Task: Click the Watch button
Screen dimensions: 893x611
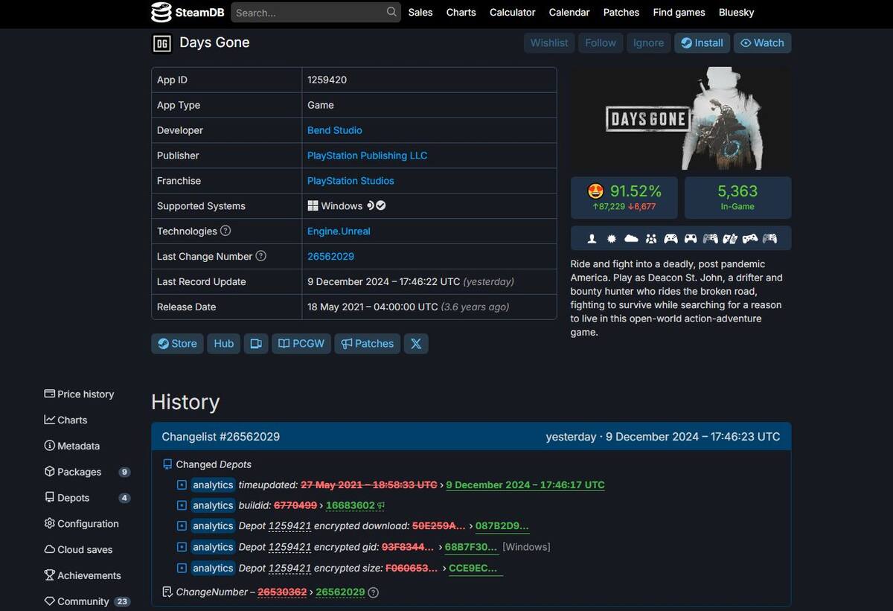Action: point(762,43)
